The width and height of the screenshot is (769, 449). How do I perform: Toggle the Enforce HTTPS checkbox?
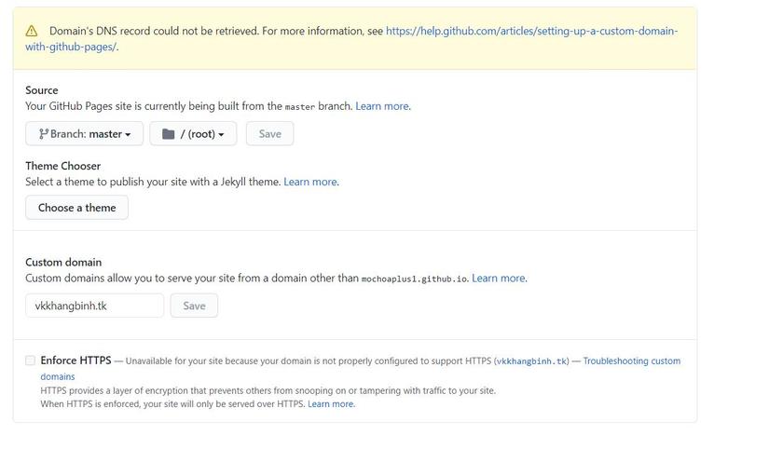coord(31,361)
